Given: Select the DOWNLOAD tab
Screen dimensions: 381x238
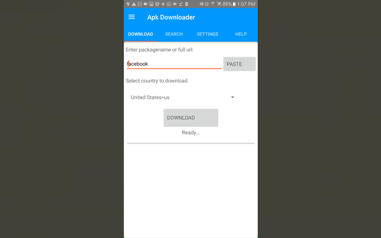Looking at the screenshot, I should click(x=140, y=34).
